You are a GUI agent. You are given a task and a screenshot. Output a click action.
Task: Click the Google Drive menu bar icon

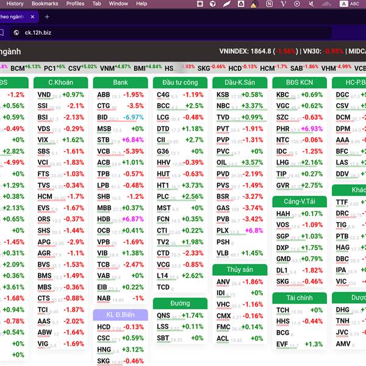(x=241, y=4)
